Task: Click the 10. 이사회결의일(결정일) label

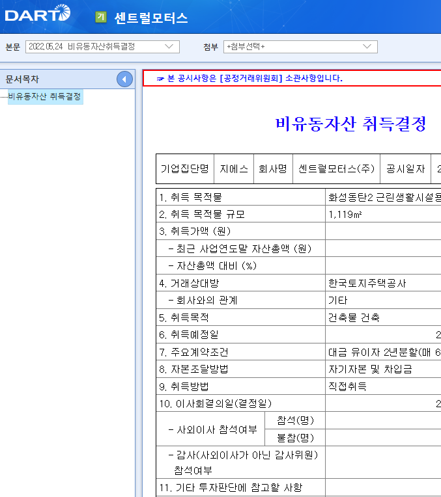Action: [216, 404]
